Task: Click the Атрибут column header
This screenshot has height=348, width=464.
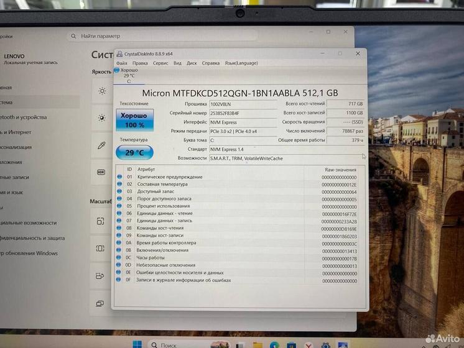Action: coord(146,170)
